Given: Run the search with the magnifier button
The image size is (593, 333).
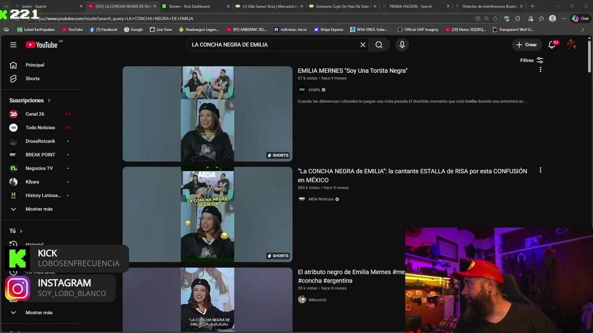Looking at the screenshot, I should point(379,45).
